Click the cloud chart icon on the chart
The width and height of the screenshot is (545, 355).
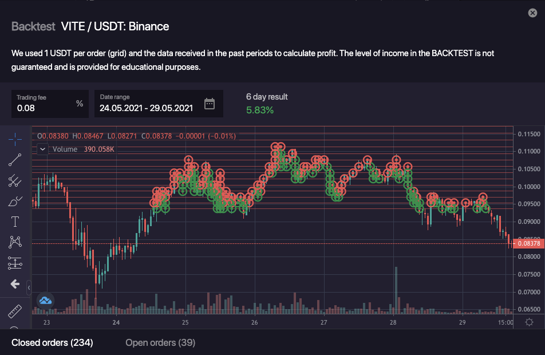coord(45,300)
